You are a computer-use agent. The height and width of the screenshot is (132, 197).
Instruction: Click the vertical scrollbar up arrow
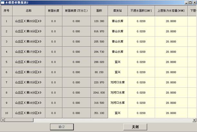[194, 7]
